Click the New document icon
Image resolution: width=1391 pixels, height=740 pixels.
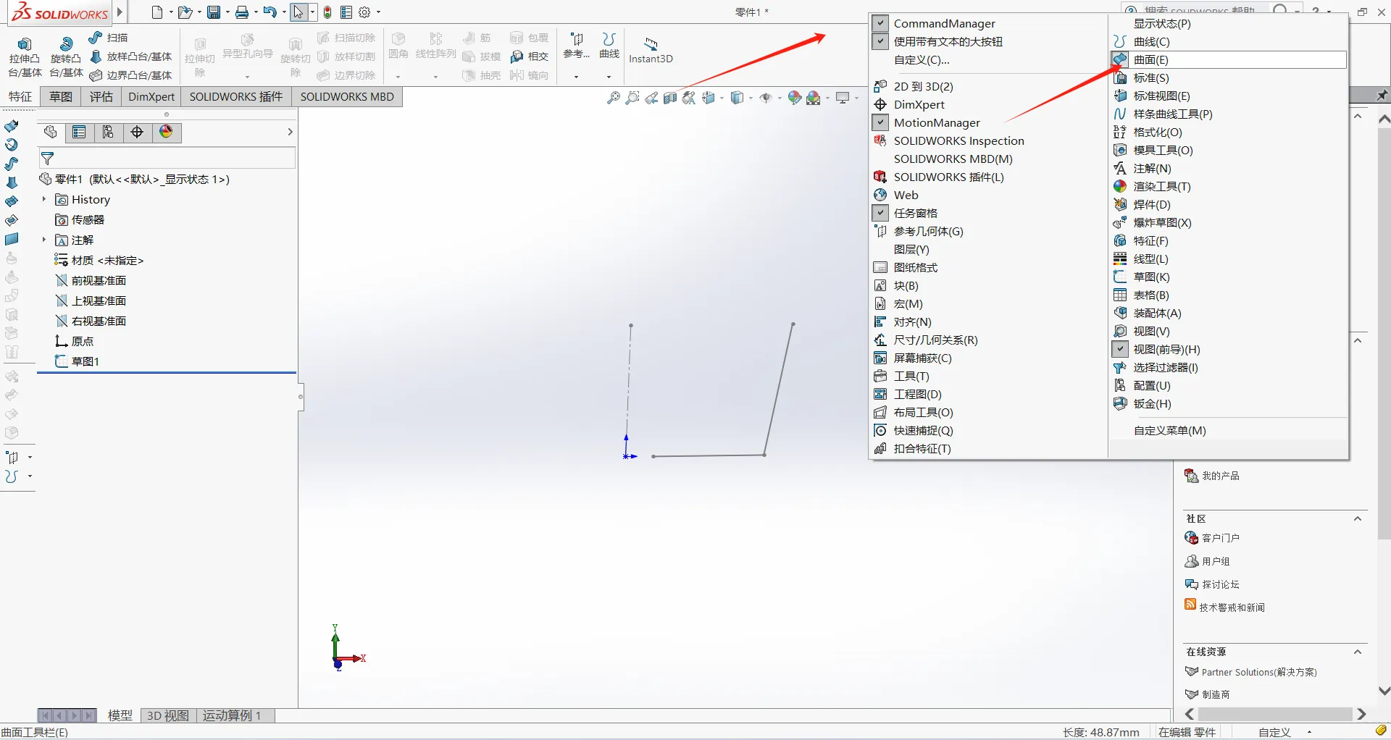pos(157,12)
